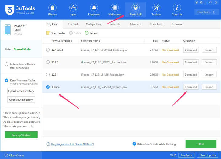
Task: Select firmware version 12.4beta3
Action: 48,50
